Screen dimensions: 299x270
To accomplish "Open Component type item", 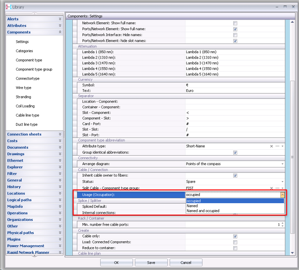I will (x=29, y=60).
